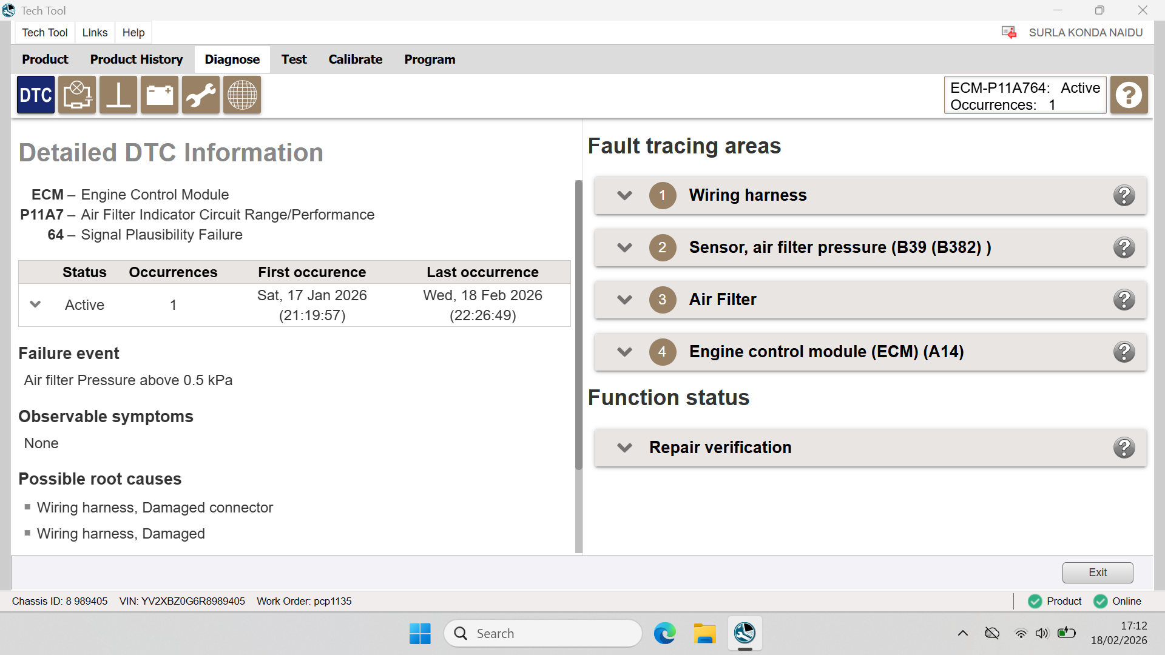This screenshot has width=1165, height=655.
Task: Open help for Air Filter area
Action: point(1124,300)
